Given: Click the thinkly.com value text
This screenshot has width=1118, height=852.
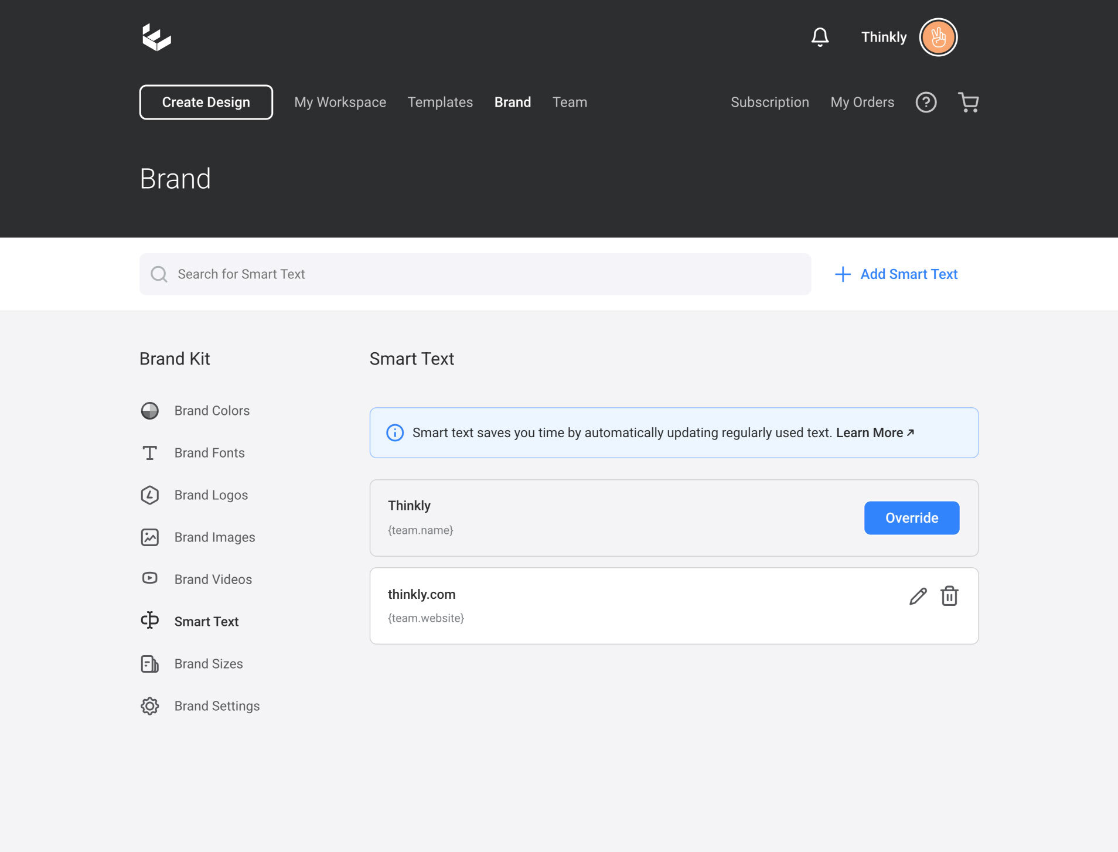Looking at the screenshot, I should [x=422, y=594].
